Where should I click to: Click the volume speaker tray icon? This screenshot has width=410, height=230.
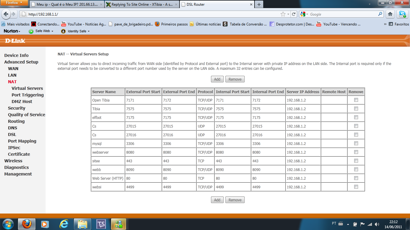(x=377, y=224)
